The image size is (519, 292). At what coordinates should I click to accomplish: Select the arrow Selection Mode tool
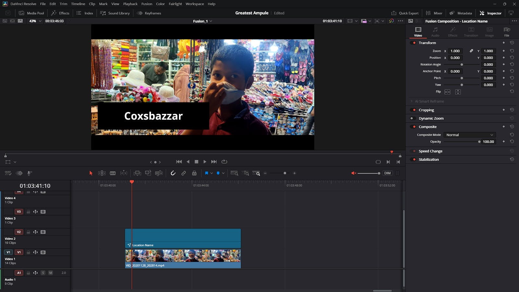point(91,173)
